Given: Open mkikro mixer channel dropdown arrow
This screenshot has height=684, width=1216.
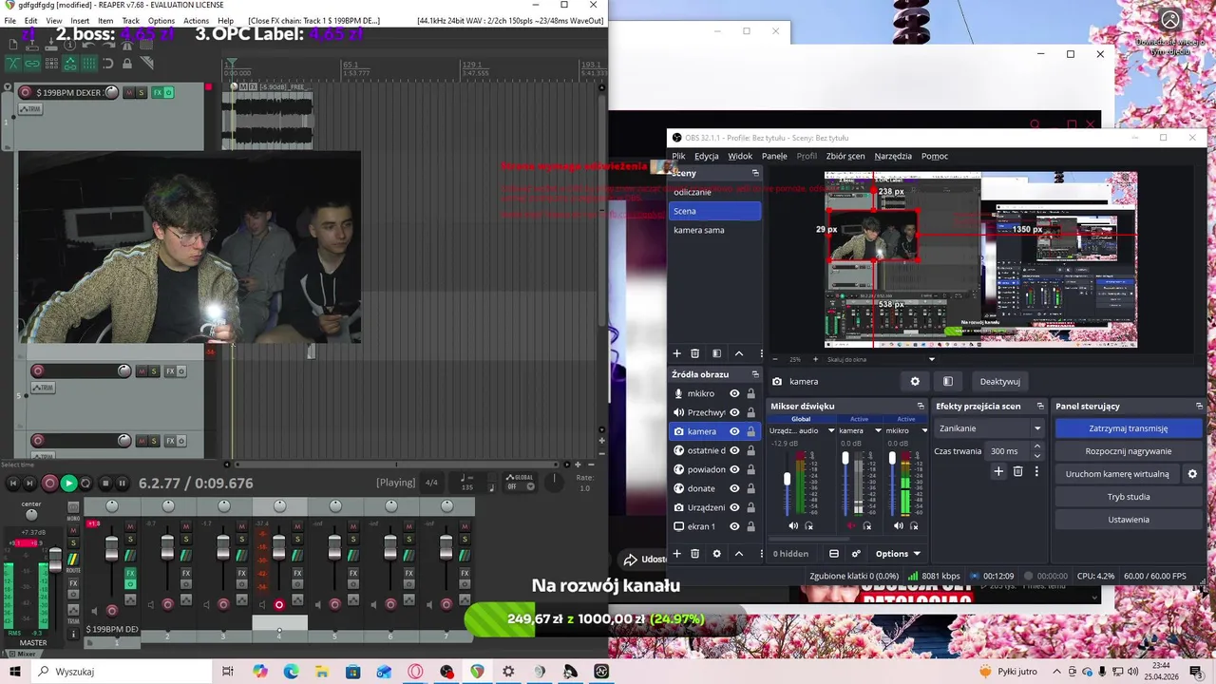Looking at the screenshot, I should [924, 430].
